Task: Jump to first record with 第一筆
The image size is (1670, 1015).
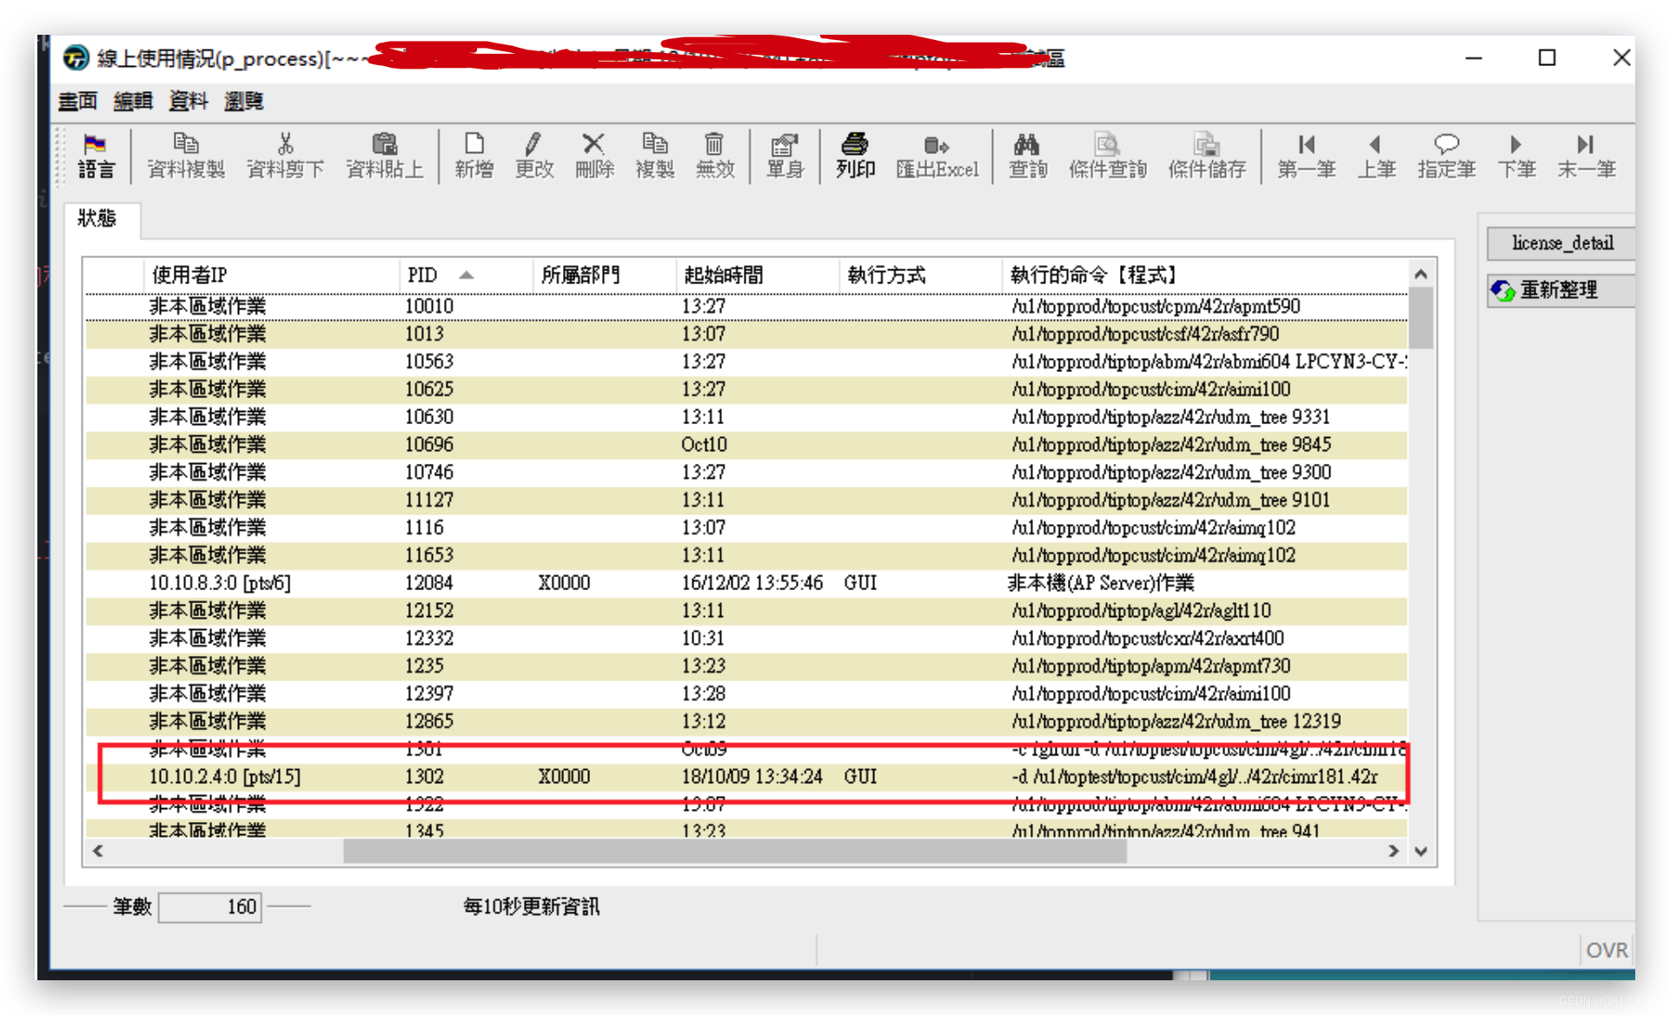Action: tap(1306, 156)
